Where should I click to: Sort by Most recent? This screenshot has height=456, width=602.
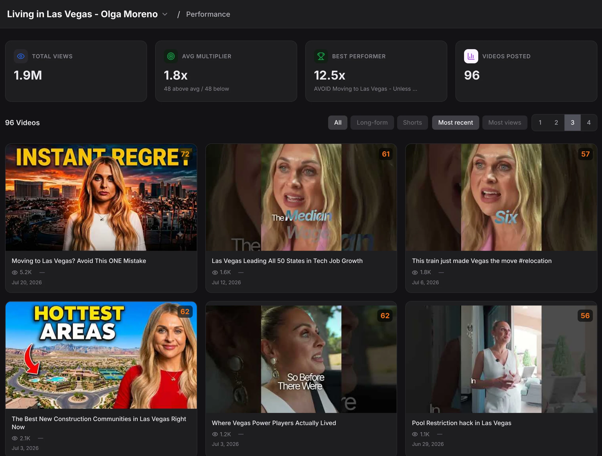point(455,123)
